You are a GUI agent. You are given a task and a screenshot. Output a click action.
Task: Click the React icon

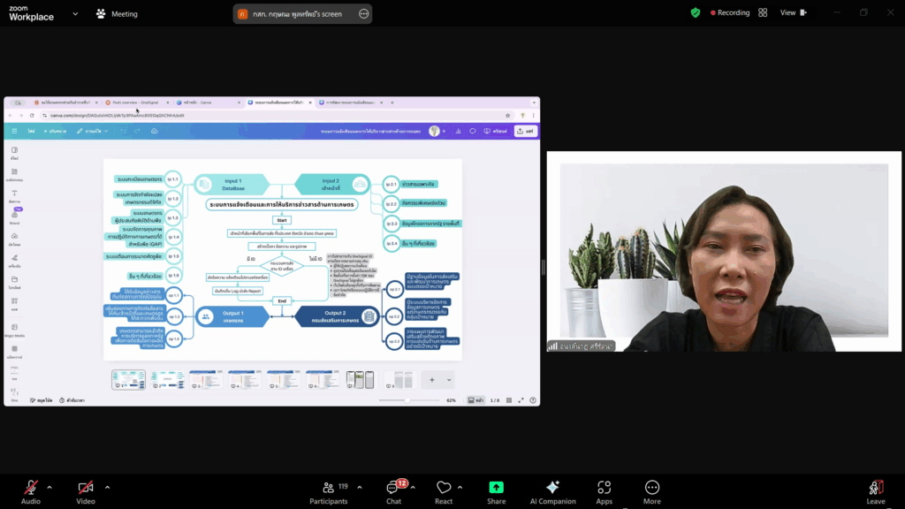coord(444,488)
